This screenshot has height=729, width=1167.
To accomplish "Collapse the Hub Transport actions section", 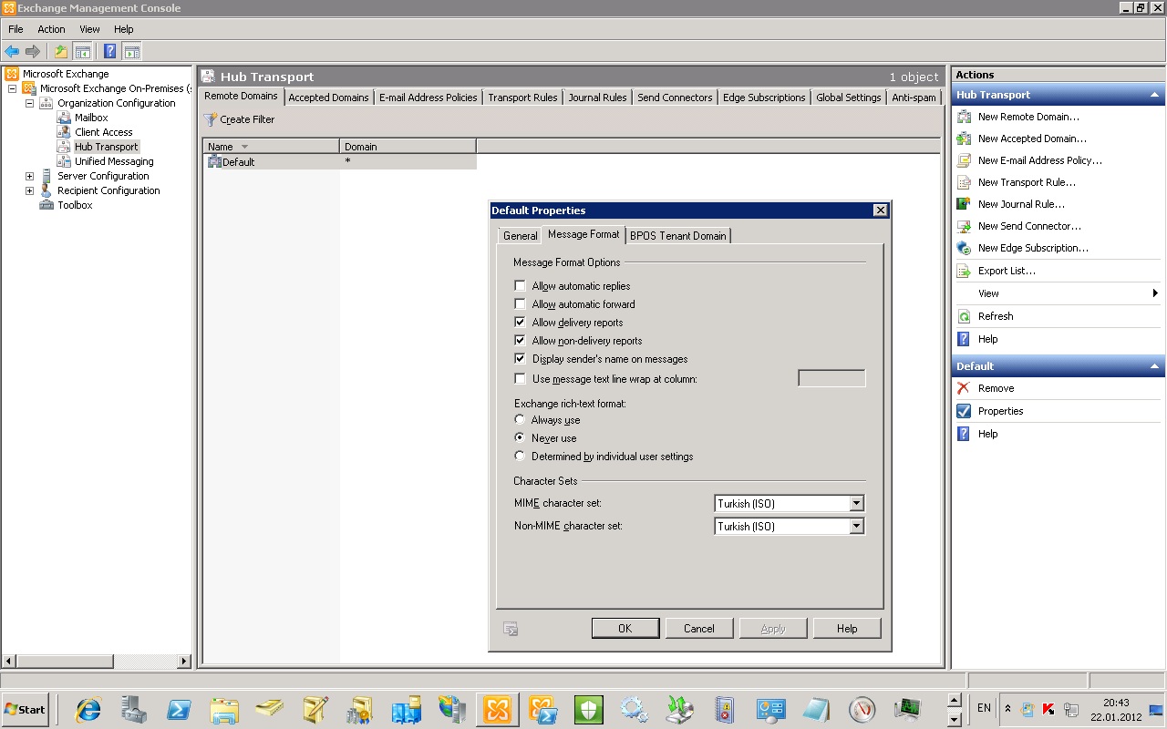I will (x=1154, y=95).
